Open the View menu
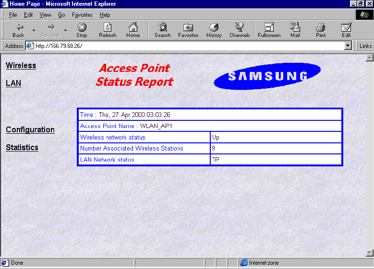 [45, 15]
